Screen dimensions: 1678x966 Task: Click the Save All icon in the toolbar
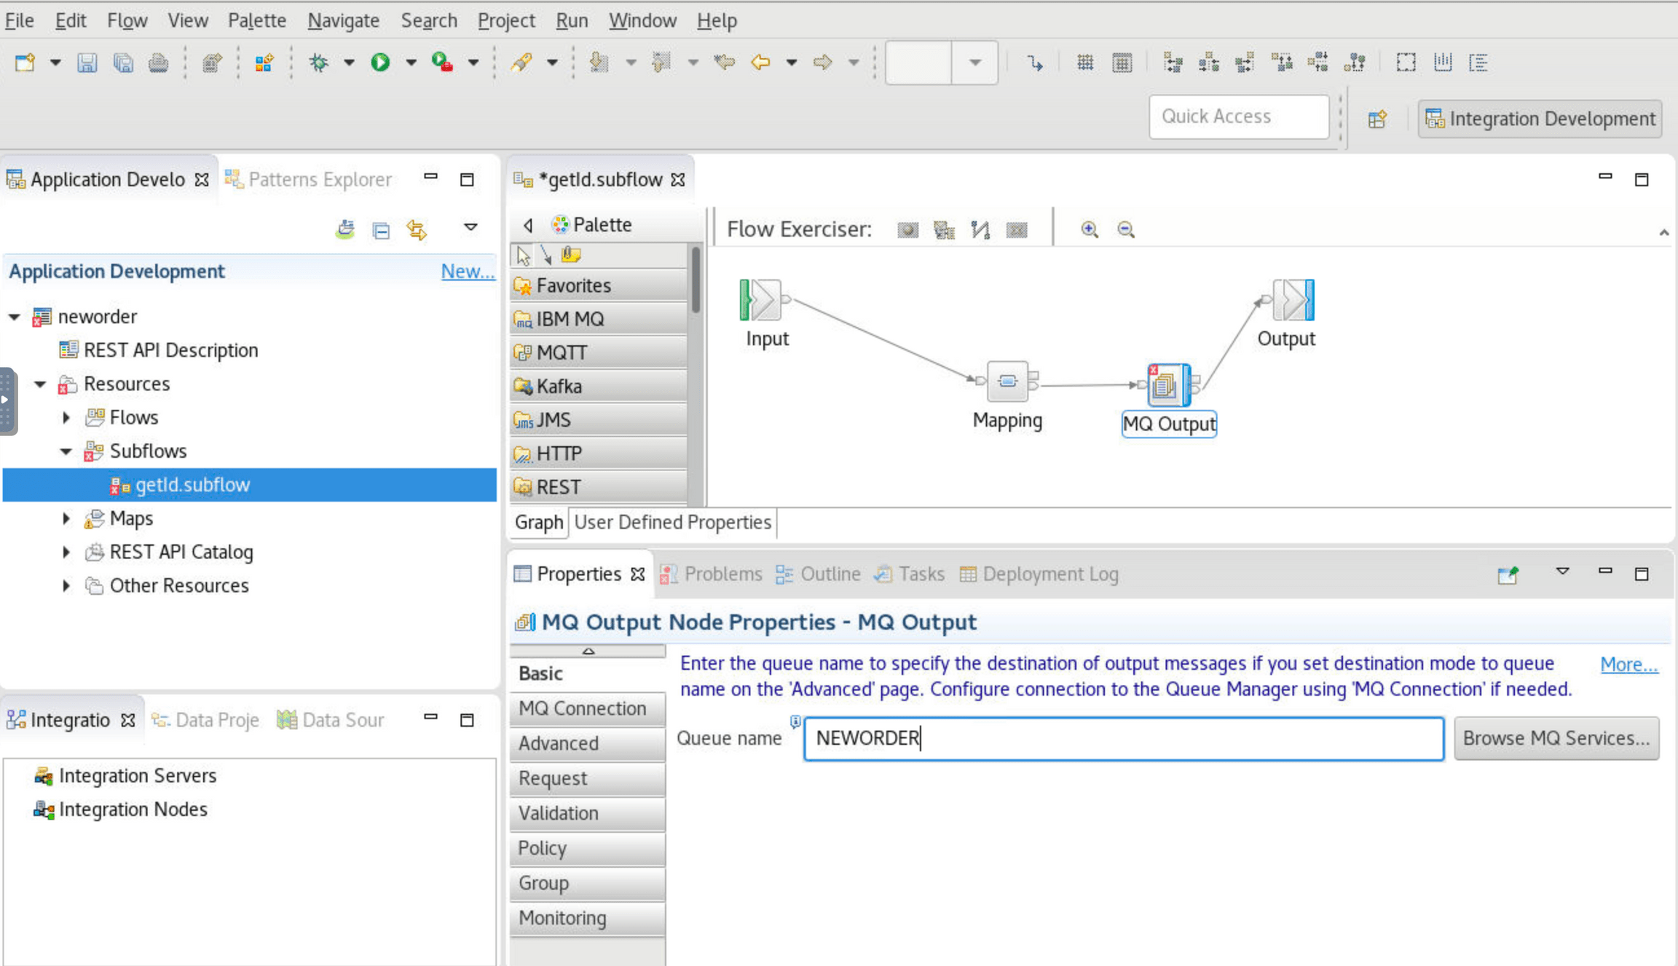[x=122, y=63]
